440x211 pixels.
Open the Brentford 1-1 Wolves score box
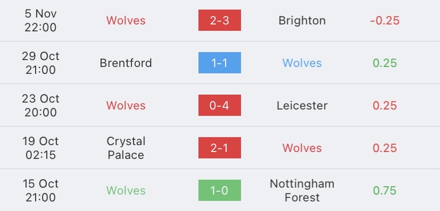pos(219,63)
